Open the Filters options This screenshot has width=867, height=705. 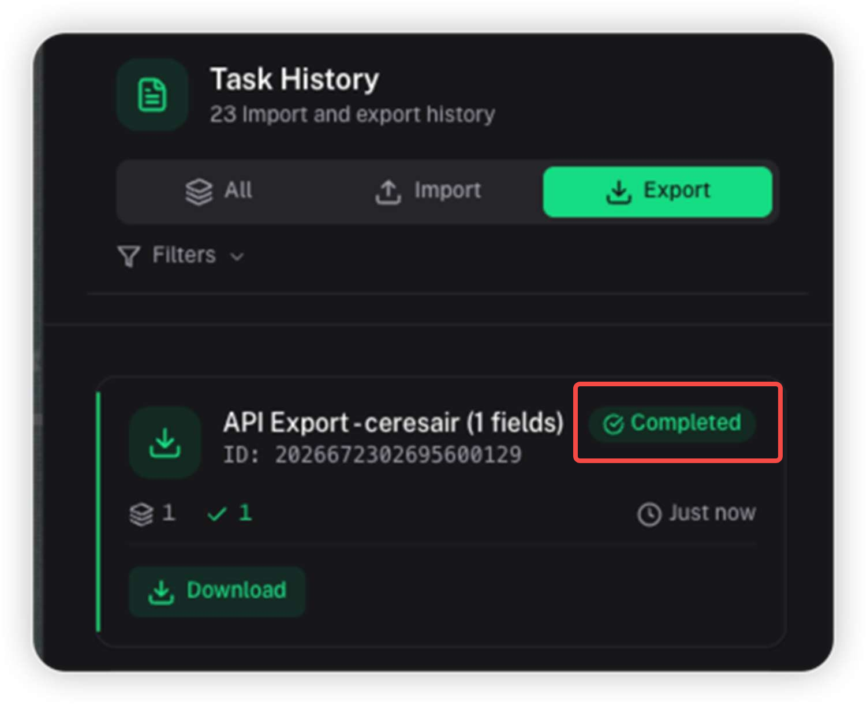coord(184,255)
